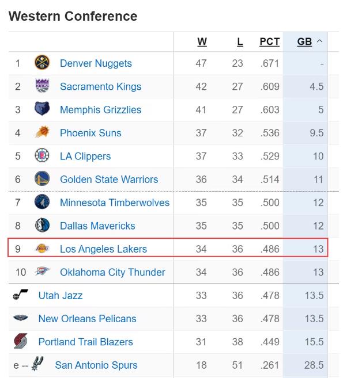This screenshot has width=343, height=378.
Task: Sort table by GB column header
Action: [304, 41]
